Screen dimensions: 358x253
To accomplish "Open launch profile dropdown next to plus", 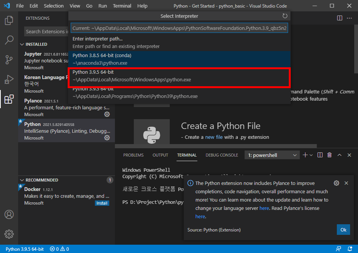I will pos(311,155).
